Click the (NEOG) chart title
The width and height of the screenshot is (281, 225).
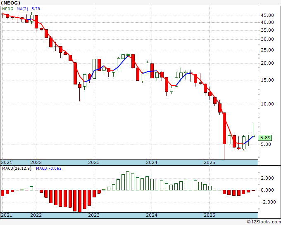[x=10, y=3]
